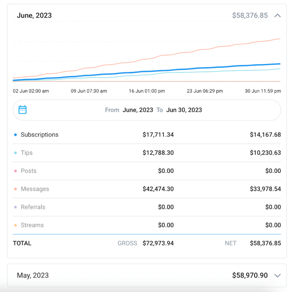Click the $58,970.90 May total
The width and height of the screenshot is (293, 292).
(250, 275)
